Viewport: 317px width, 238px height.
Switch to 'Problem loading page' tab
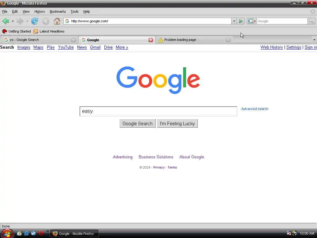[194, 40]
